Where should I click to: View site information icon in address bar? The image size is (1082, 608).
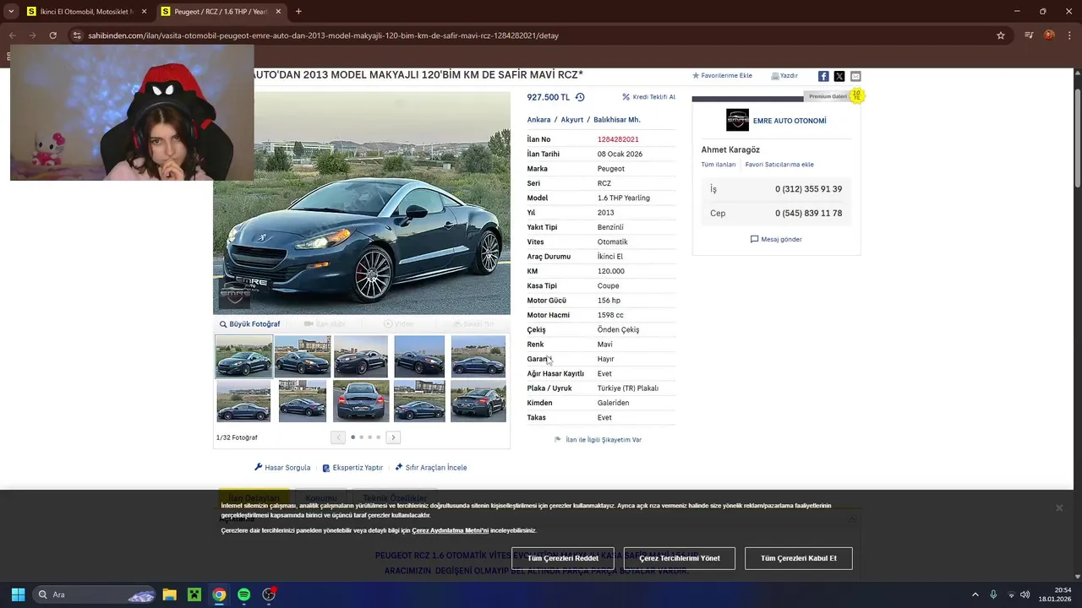point(77,35)
